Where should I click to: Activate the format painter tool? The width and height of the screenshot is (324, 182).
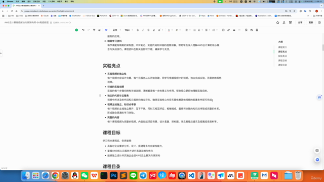pyautogui.click(x=94, y=30)
